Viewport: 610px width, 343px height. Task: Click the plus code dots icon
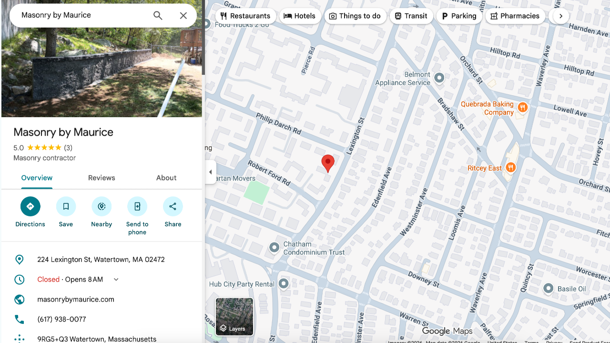pyautogui.click(x=20, y=339)
